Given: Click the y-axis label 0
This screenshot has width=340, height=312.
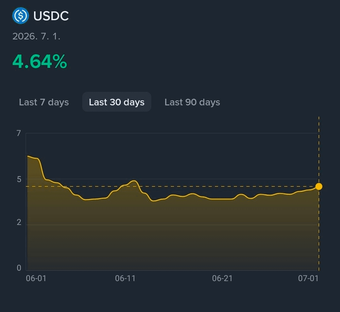Looking at the screenshot, I should coord(19,268).
